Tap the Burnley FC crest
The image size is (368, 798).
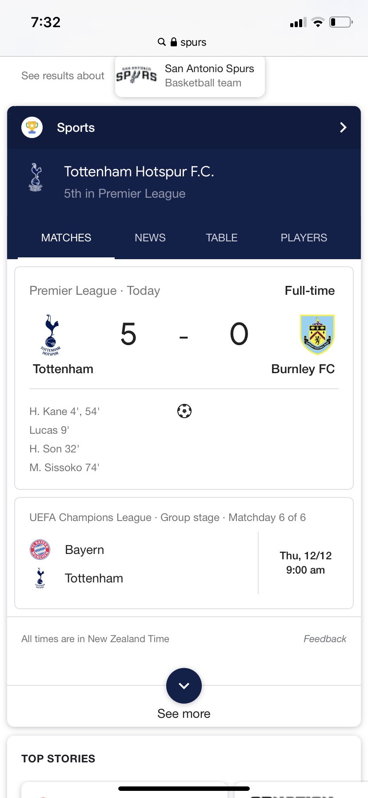317,334
